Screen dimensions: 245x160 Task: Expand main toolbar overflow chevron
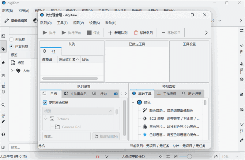(241, 20)
